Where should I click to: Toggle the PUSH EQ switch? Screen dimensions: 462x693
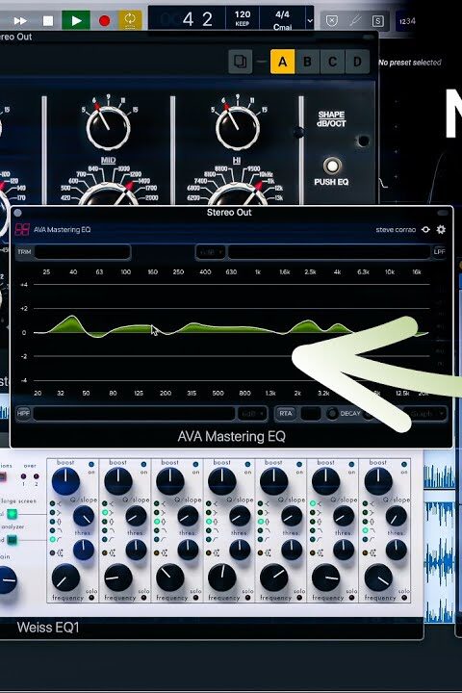pos(331,167)
